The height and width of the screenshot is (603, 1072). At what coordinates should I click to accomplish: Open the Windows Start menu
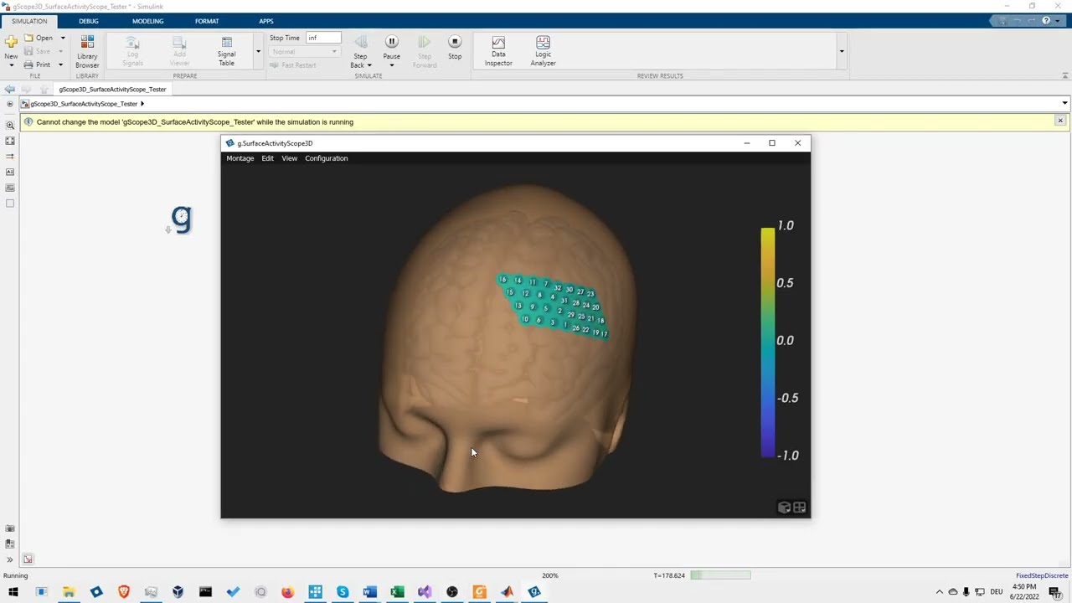[13, 592]
